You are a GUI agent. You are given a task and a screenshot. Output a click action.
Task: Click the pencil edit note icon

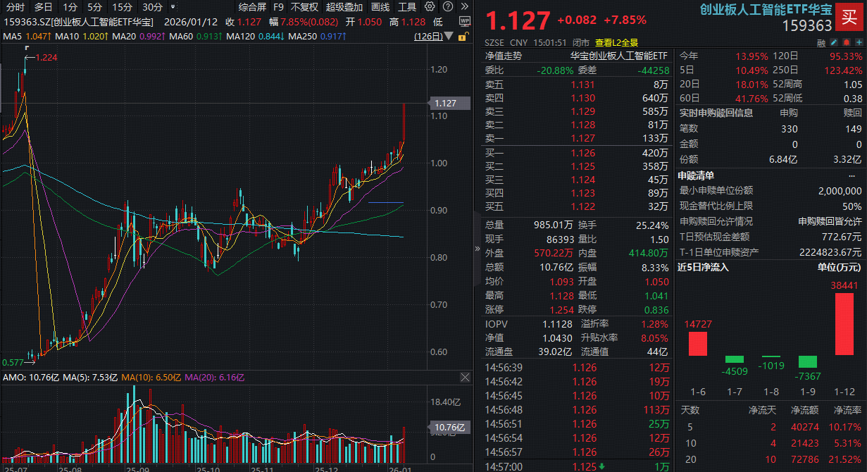834,43
